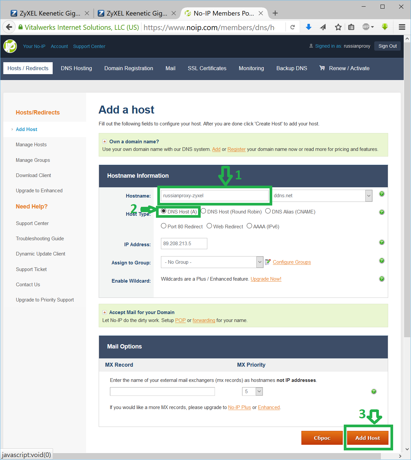411x460 pixels.
Task: Switch to the second ZyXEL Keenetic tab
Action: tap(137, 13)
